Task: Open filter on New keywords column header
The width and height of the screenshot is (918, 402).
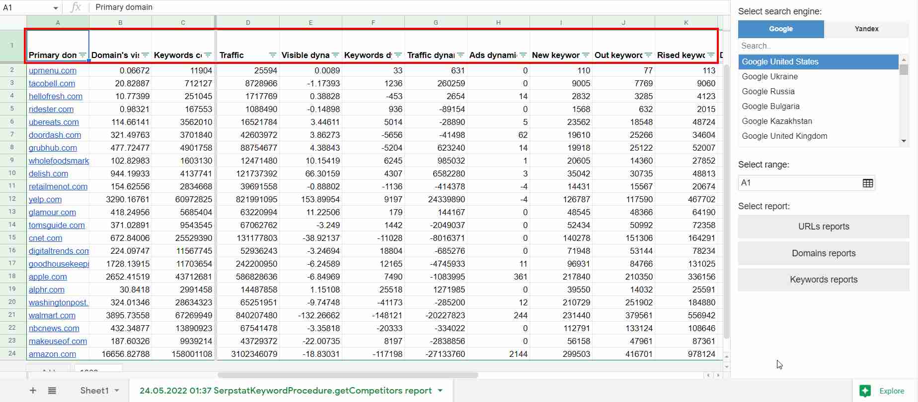Action: point(586,55)
